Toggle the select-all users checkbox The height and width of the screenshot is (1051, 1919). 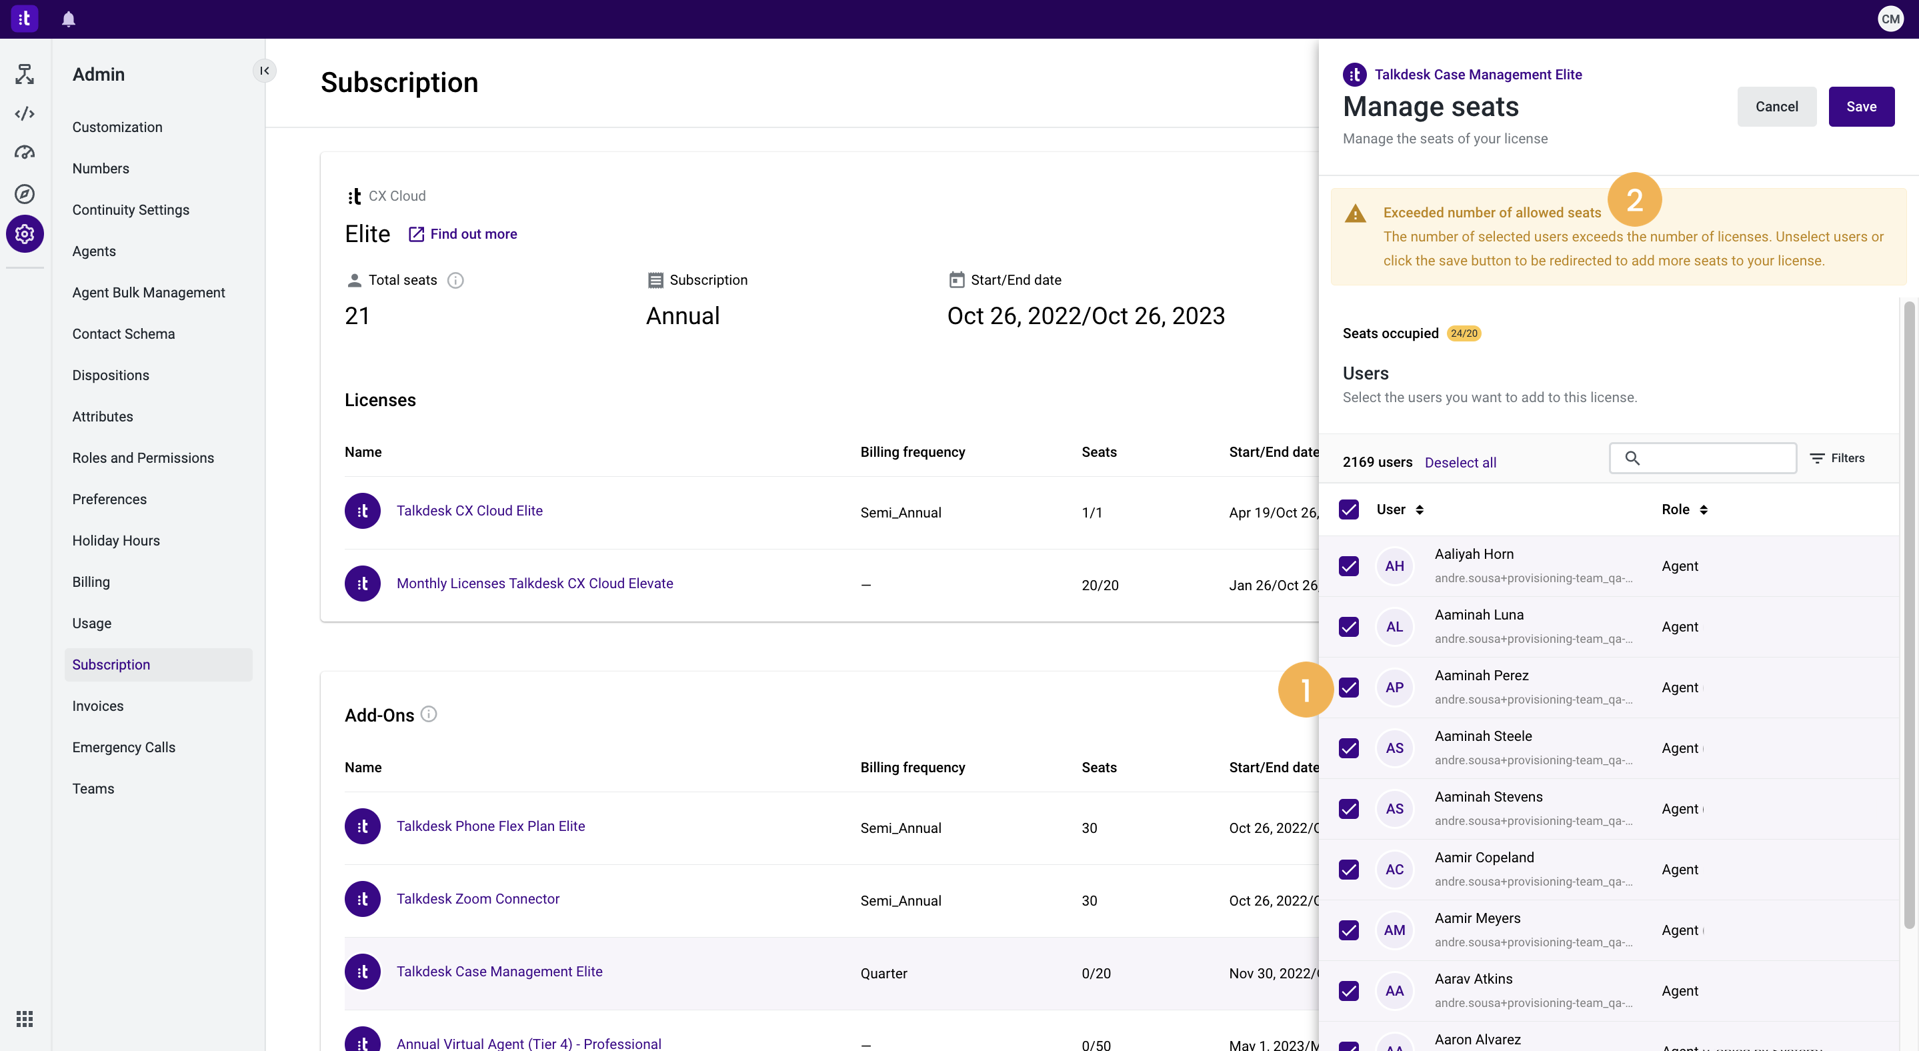click(x=1348, y=509)
